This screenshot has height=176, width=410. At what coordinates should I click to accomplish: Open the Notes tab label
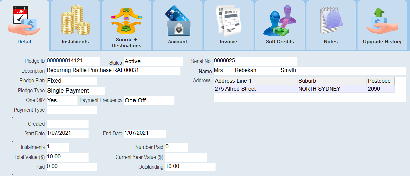[x=331, y=42]
